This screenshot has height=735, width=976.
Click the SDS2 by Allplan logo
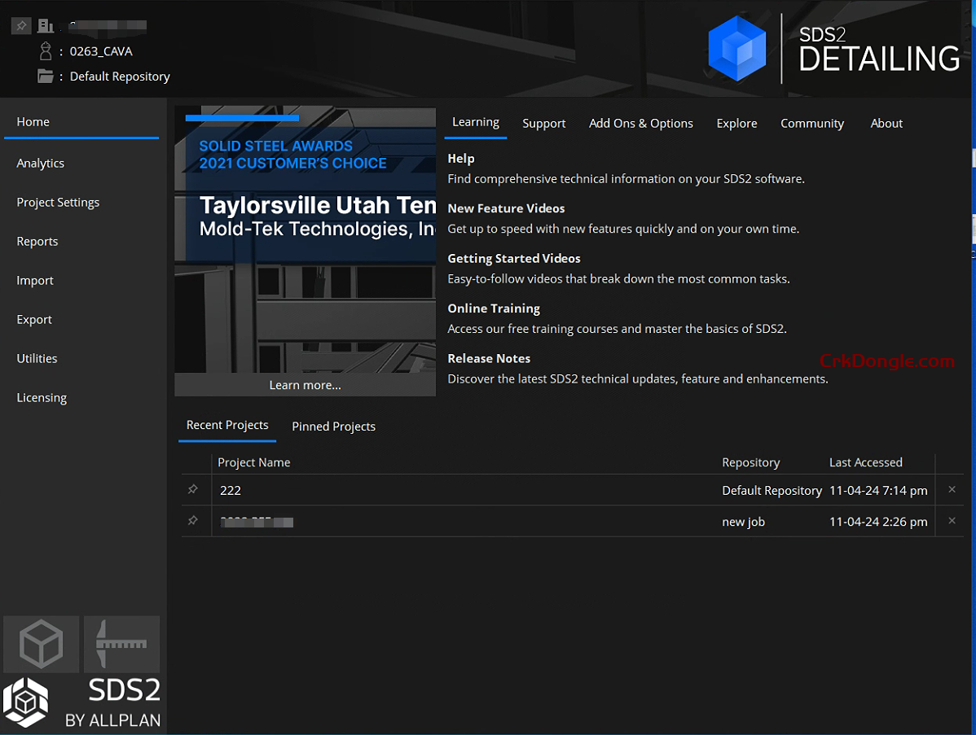click(x=81, y=702)
